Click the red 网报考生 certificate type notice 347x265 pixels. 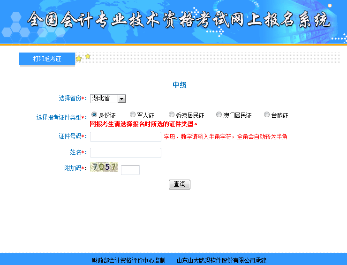pyautogui.click(x=143, y=124)
